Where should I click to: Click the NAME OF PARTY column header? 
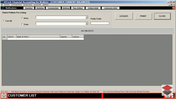point(38,37)
